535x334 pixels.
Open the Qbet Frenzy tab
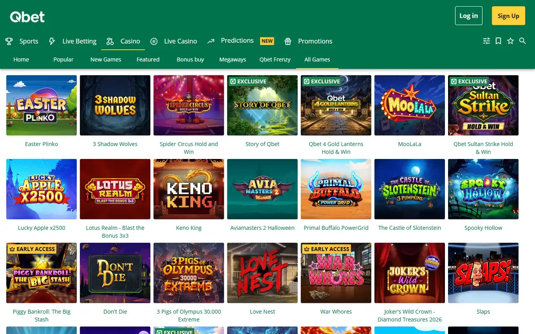click(x=275, y=59)
